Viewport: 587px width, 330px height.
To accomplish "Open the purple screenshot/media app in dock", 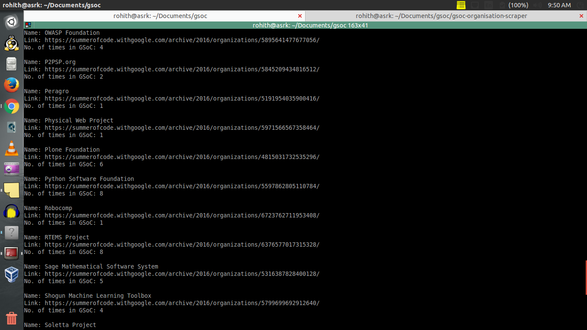I will pyautogui.click(x=12, y=169).
